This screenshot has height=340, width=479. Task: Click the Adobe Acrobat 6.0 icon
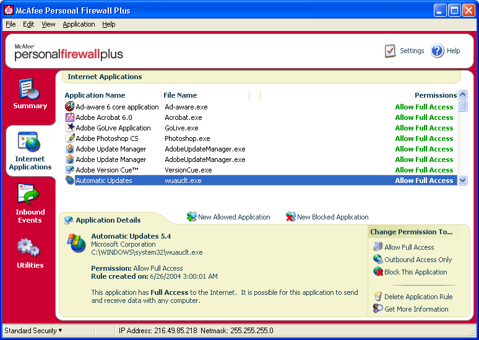[x=70, y=117]
